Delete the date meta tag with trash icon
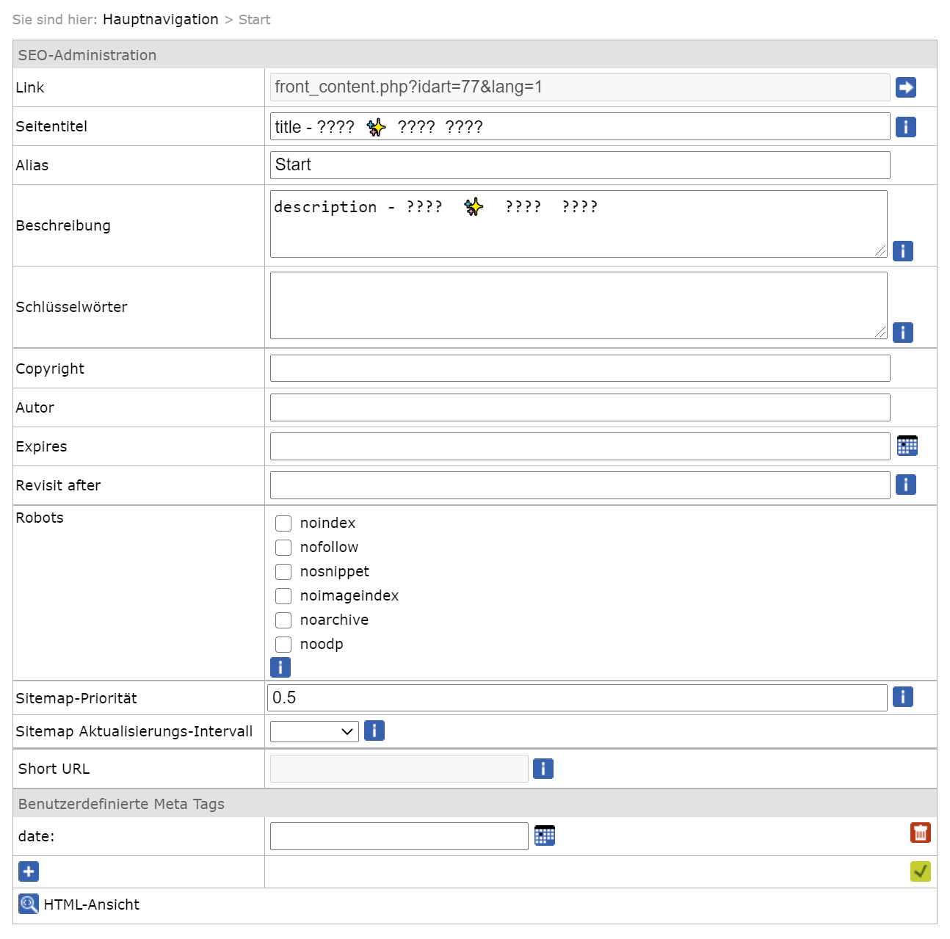The width and height of the screenshot is (950, 939). [920, 833]
